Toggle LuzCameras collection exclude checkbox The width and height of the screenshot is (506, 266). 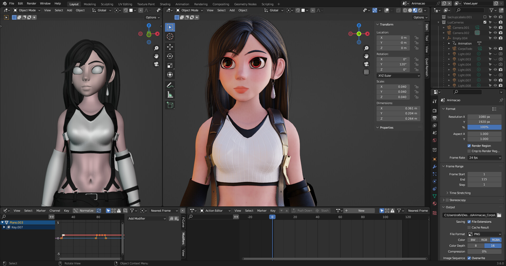click(485, 22)
